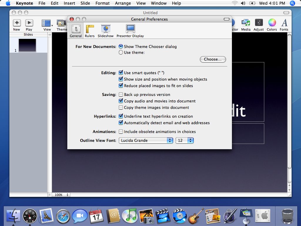The height and width of the screenshot is (226, 301).
Task: Launch iMovie from the Dock
Action: tap(163, 216)
